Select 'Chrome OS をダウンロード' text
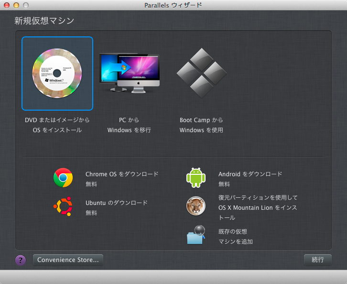 [122, 174]
